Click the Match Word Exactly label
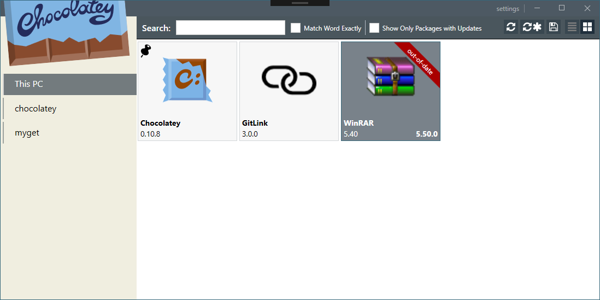The height and width of the screenshot is (300, 600). pos(333,28)
